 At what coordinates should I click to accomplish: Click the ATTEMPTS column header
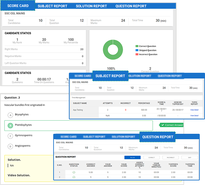[108, 103]
